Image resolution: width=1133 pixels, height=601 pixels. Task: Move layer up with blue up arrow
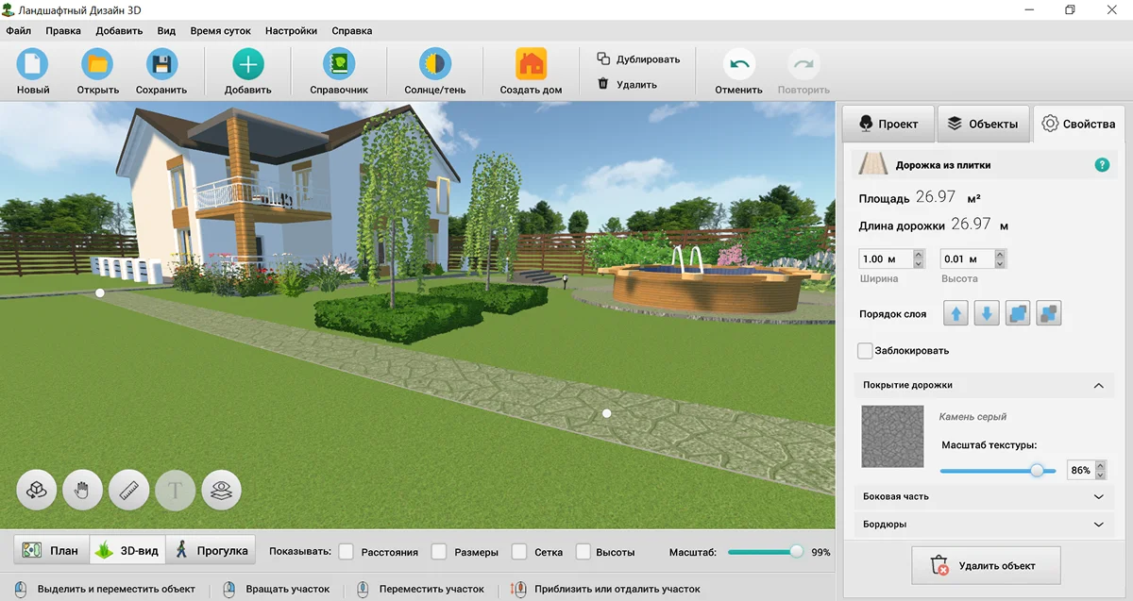[955, 314]
